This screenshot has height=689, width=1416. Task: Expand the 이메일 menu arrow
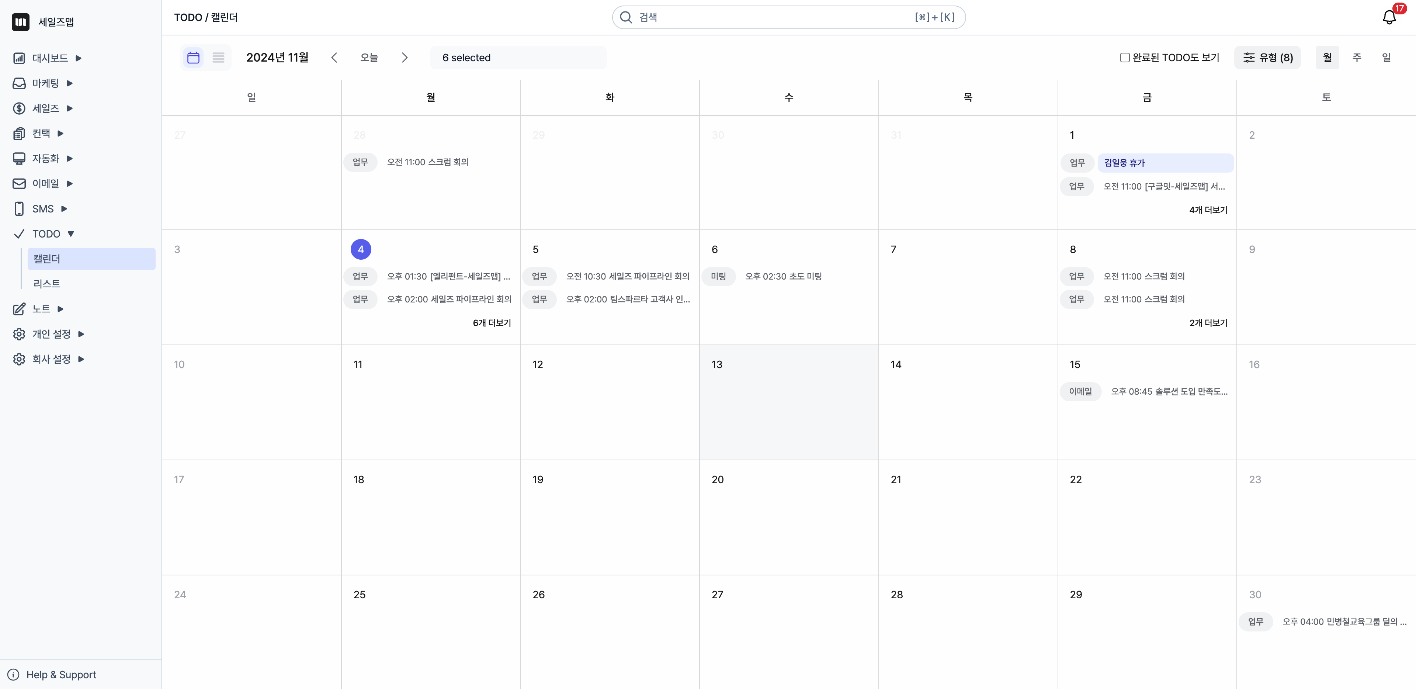pos(70,184)
